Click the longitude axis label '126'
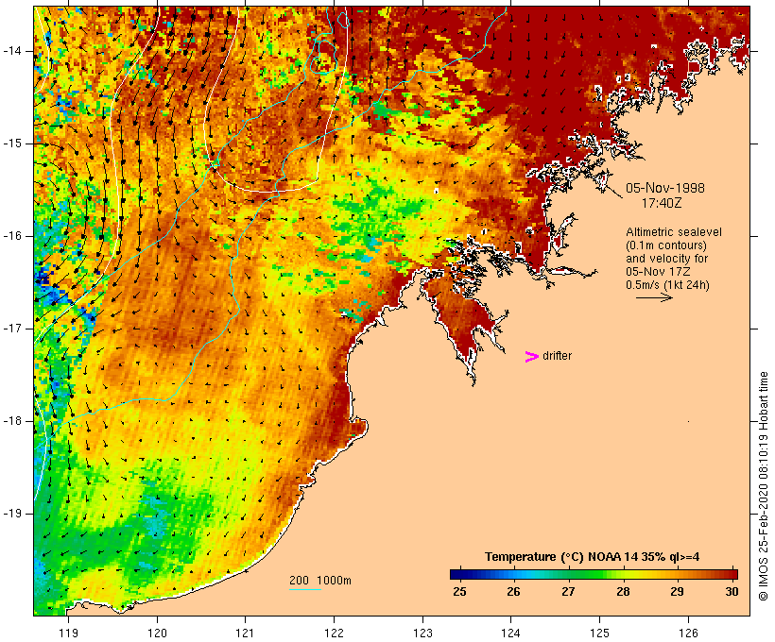This screenshot has width=775, height=642. [688, 633]
